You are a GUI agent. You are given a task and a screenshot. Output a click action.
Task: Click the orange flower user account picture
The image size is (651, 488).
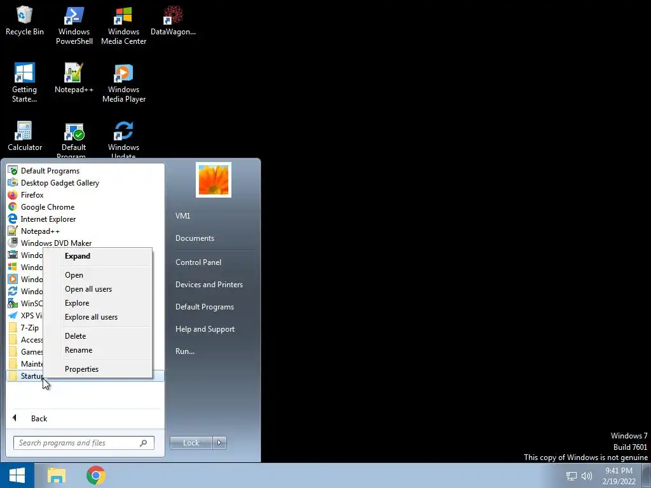tap(214, 180)
